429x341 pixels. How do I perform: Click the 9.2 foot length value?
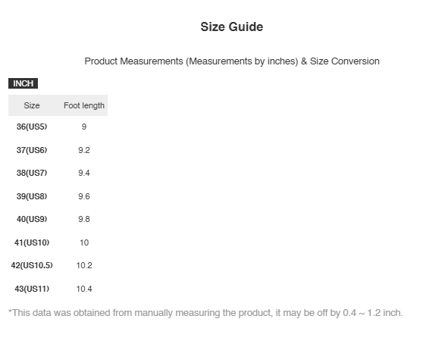(x=84, y=150)
